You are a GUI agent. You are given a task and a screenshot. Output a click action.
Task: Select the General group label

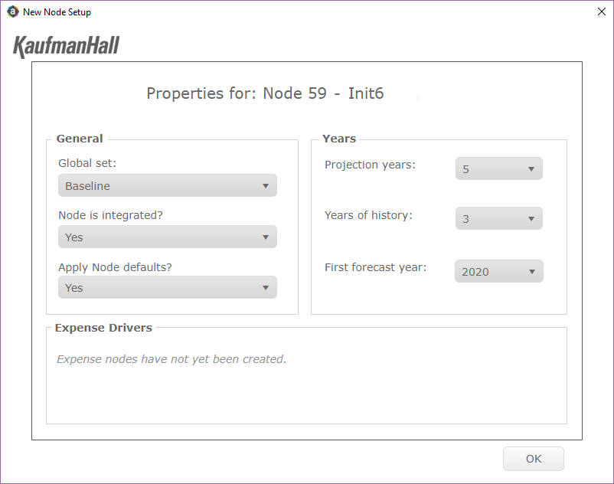click(x=80, y=139)
